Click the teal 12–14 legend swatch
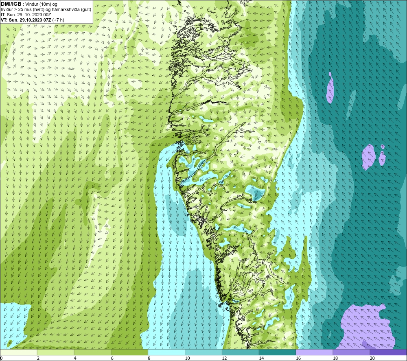 click(x=241, y=352)
